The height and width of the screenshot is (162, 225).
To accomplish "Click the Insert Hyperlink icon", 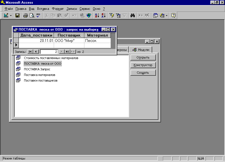I will click(82, 15).
